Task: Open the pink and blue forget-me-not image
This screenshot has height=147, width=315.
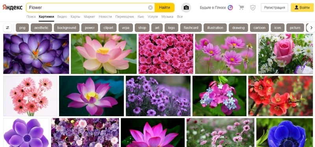Action: (219, 96)
